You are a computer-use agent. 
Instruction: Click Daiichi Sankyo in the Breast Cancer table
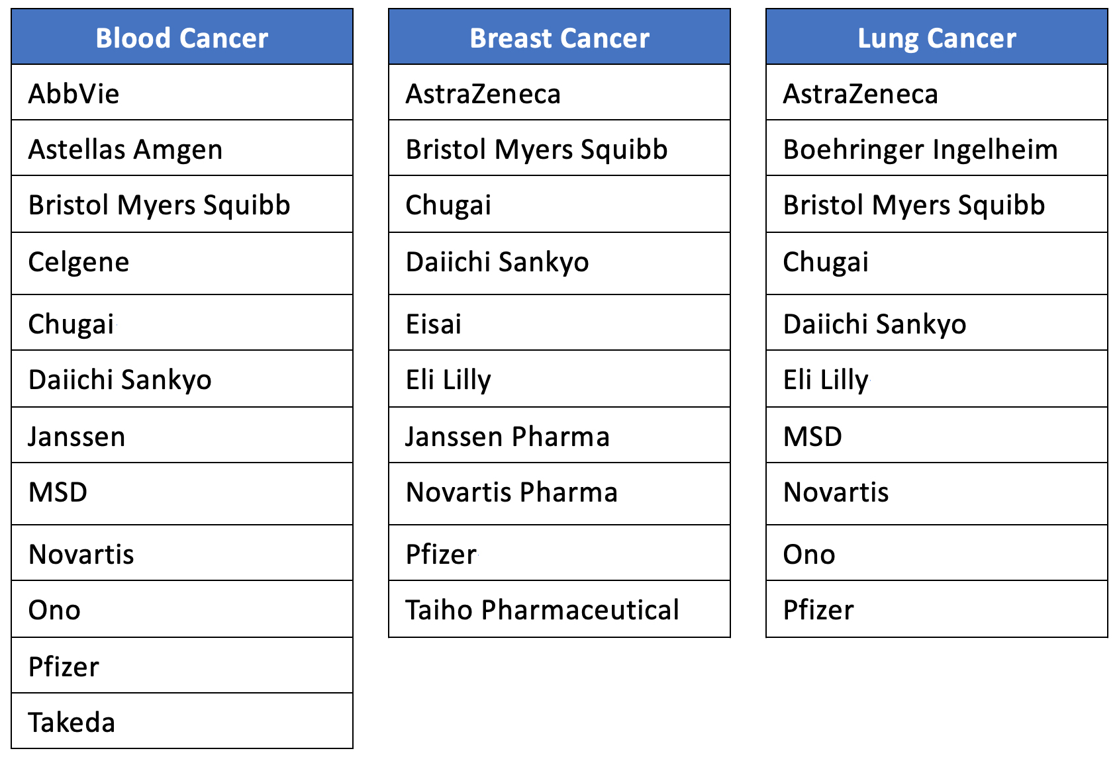coord(497,262)
